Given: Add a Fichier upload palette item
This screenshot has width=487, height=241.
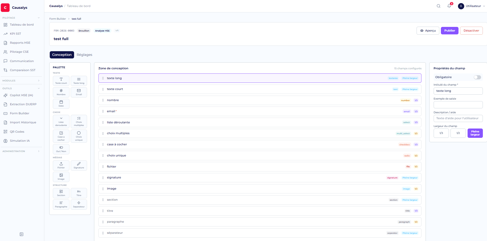Looking at the screenshot, I should click(61, 165).
